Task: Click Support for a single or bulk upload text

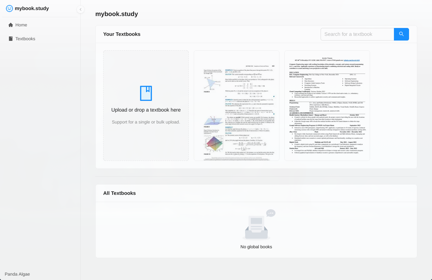Action: tap(146, 122)
